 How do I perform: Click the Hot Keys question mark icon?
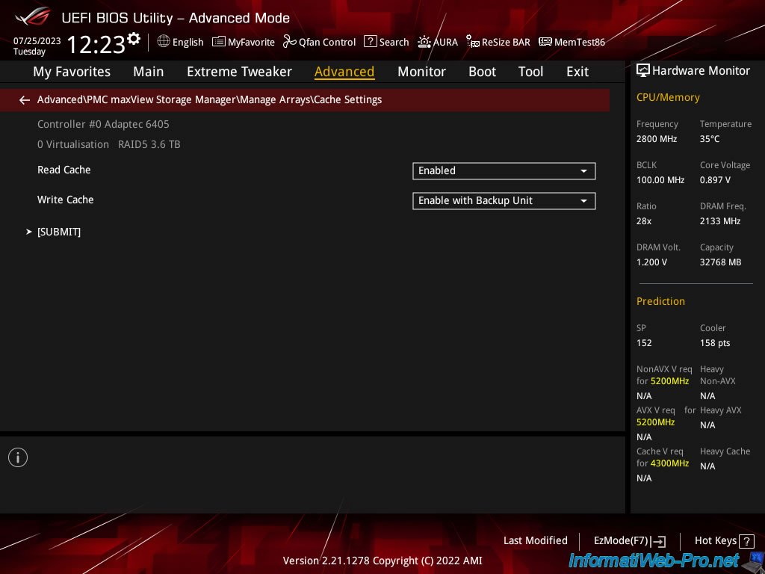pos(746,541)
